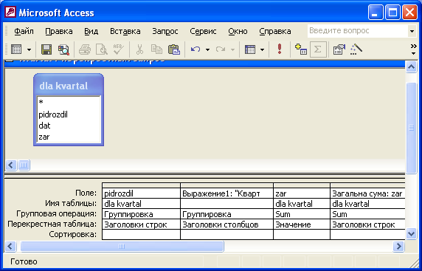
Task: Click the grid's horizontal scrollbar right arrow
Action: point(398,246)
